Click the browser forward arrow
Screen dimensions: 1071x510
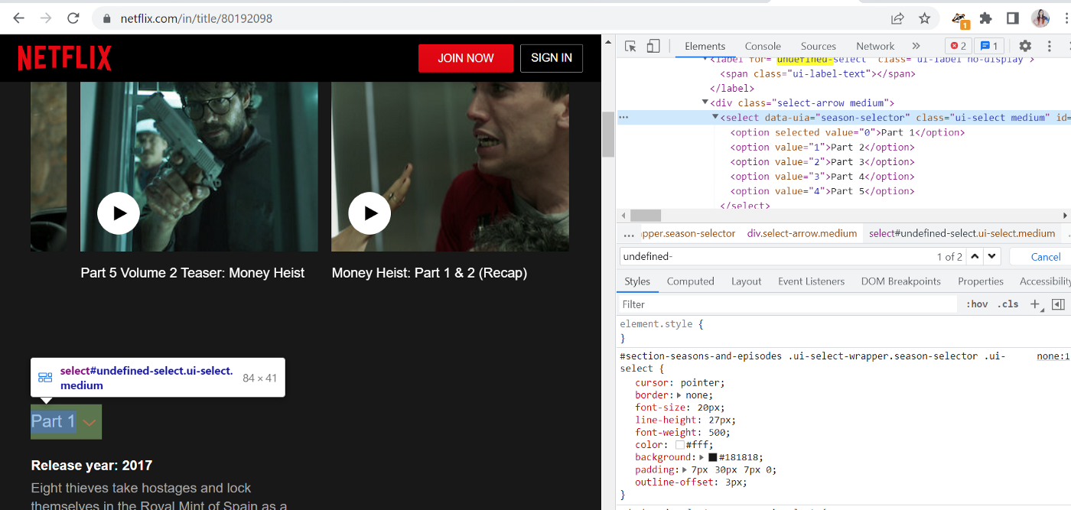[46, 18]
